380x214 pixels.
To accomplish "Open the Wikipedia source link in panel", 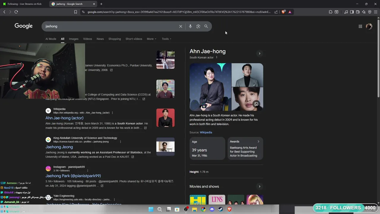I will (206, 132).
